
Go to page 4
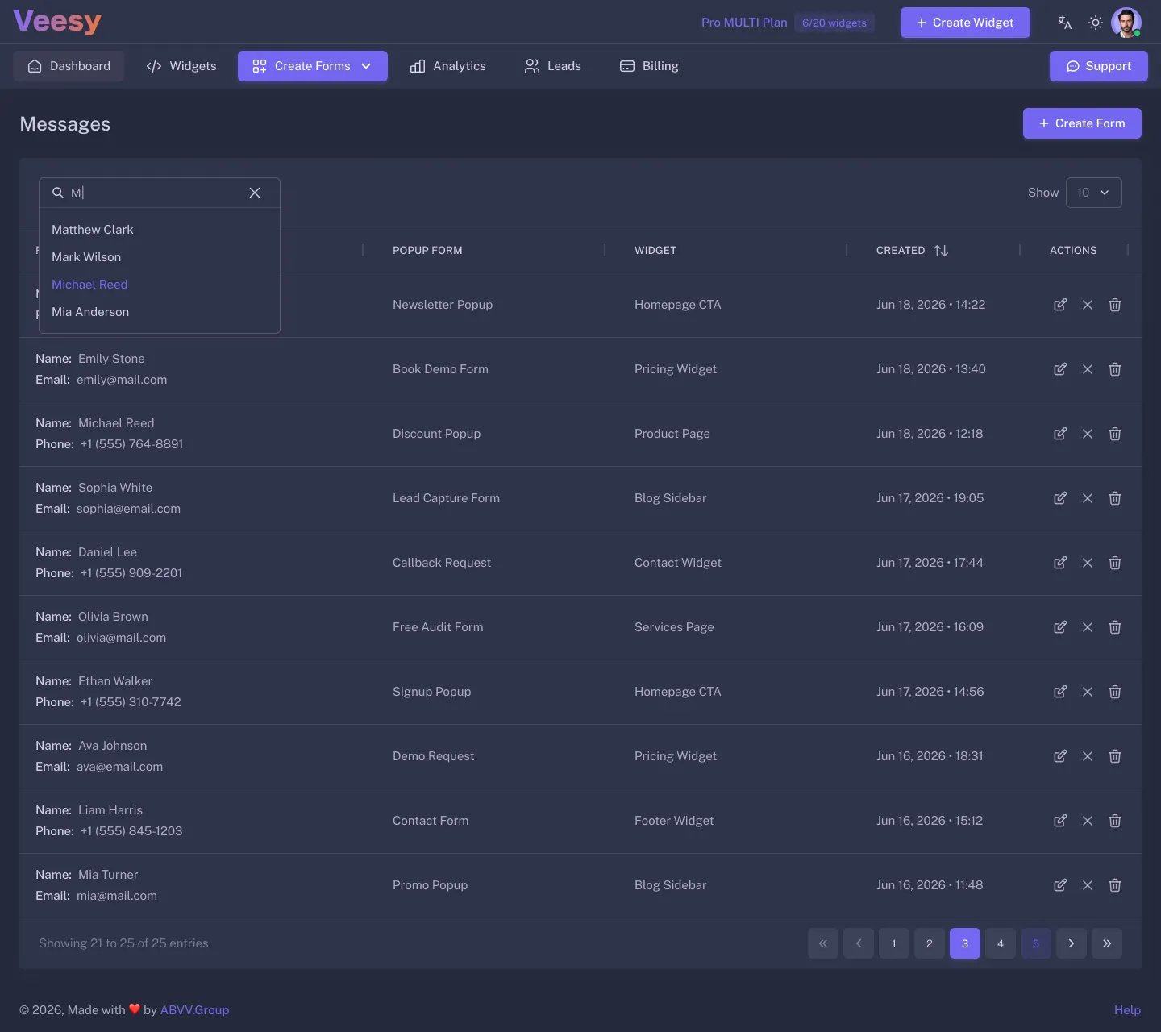point(1001,943)
